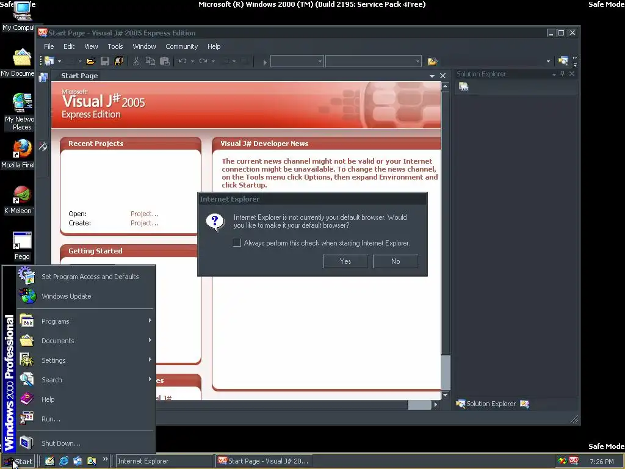Viewport: 625px width, 469px height.
Task: Click the Solution Explorer icon at toolbar's right end
Action: pyautogui.click(x=563, y=61)
